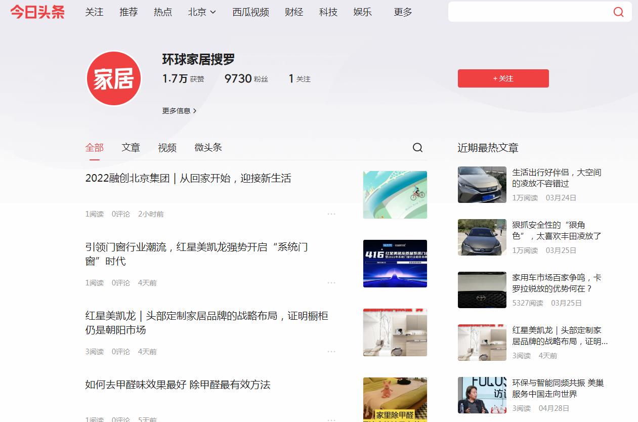Go to 关注 in the top navigation
The image size is (638, 422).
94,12
